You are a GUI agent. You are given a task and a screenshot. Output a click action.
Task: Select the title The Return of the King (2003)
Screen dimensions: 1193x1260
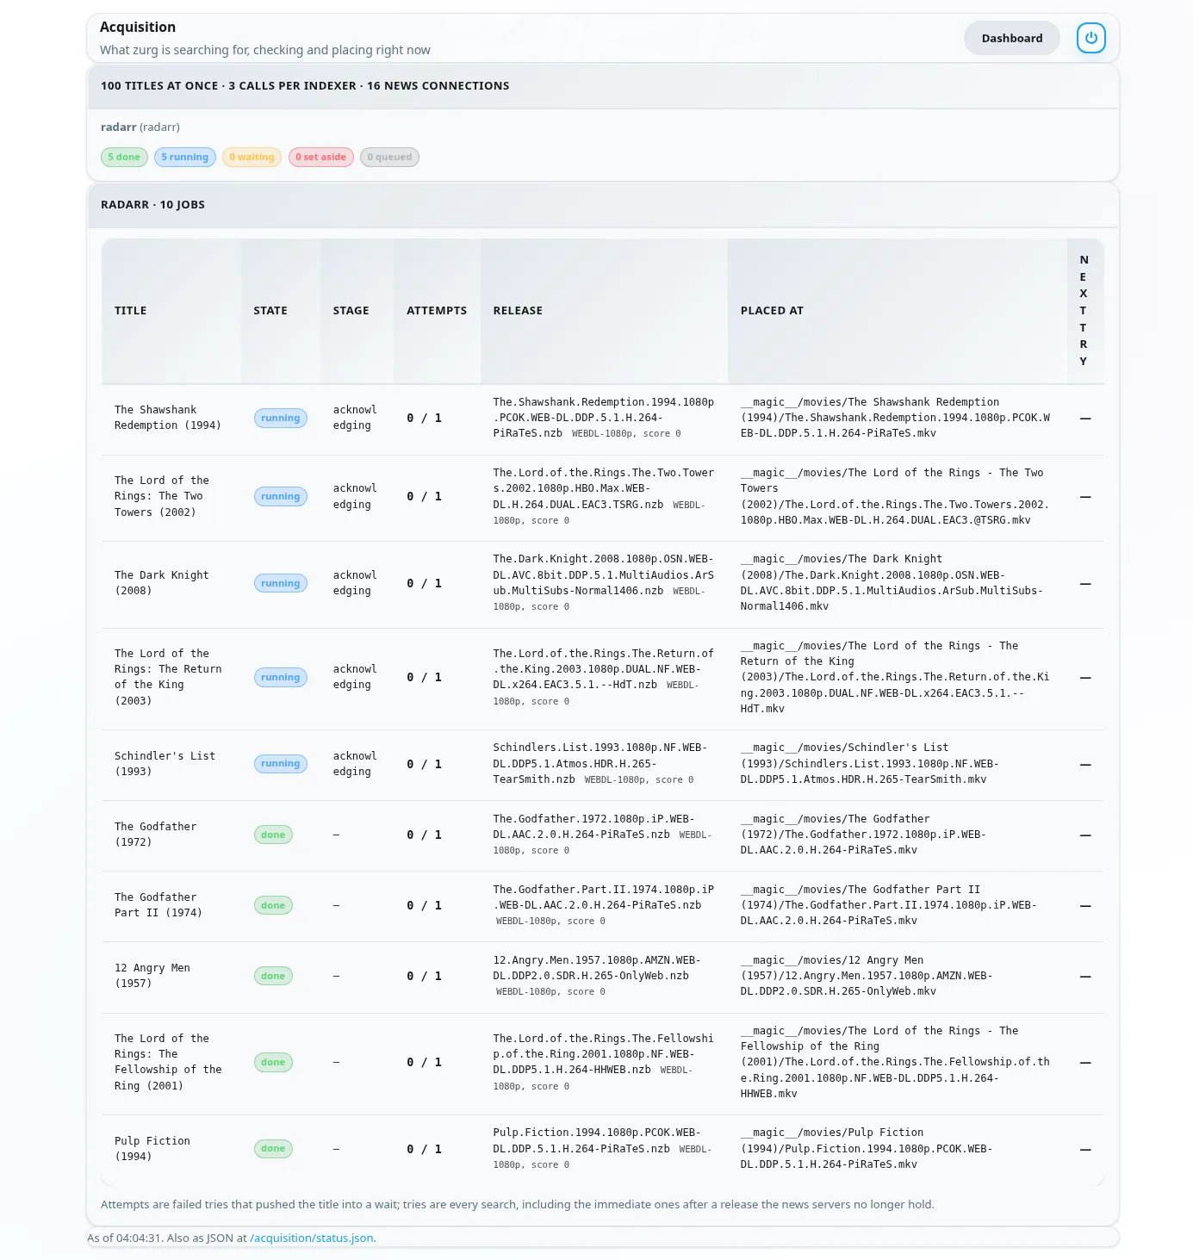(x=168, y=677)
